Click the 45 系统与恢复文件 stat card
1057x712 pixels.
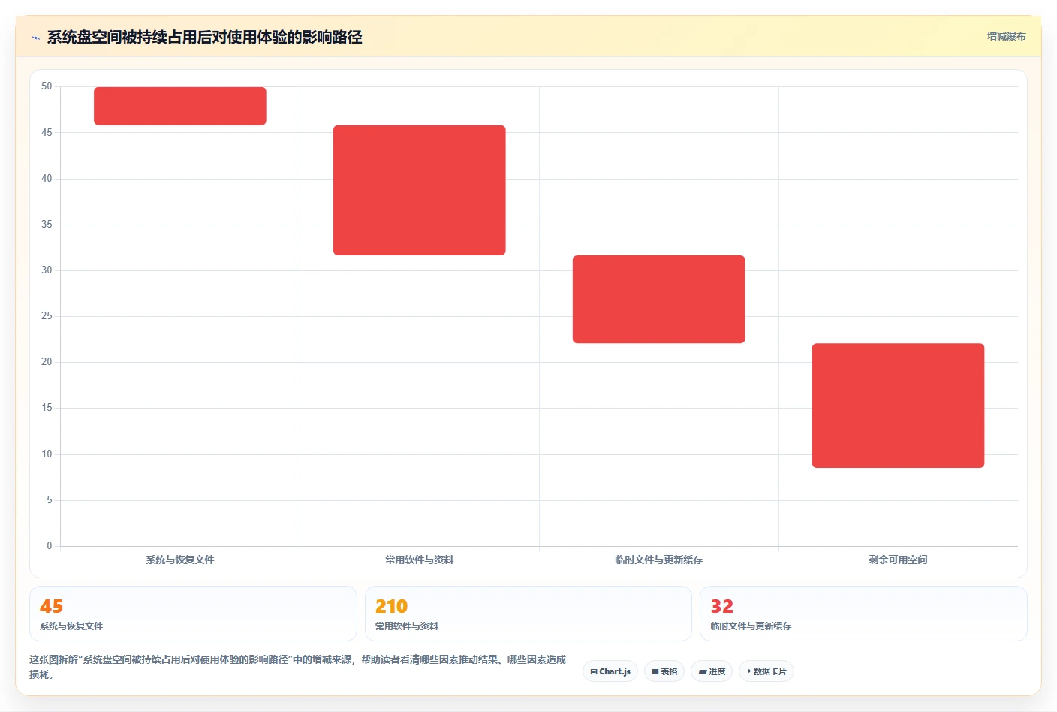click(193, 614)
